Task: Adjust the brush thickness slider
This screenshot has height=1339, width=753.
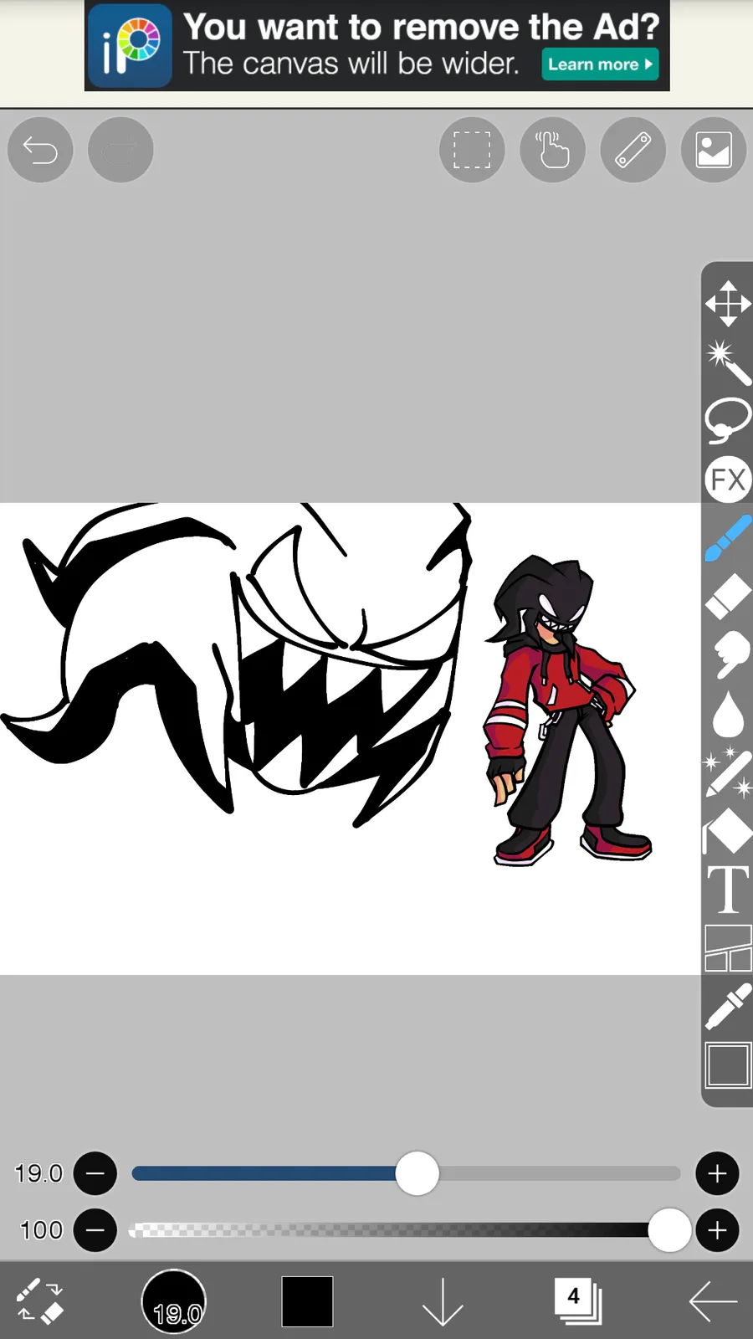Action: [406, 1173]
